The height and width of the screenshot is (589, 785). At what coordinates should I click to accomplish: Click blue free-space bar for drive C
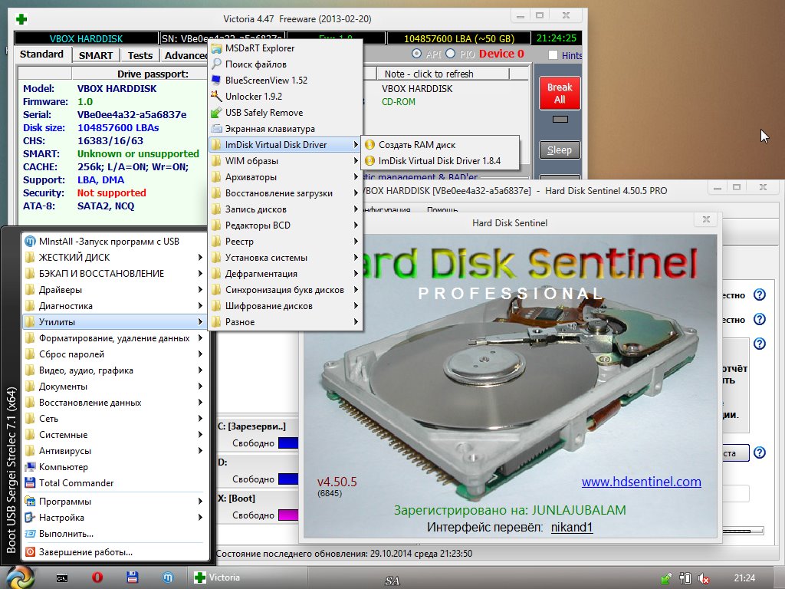(x=288, y=443)
